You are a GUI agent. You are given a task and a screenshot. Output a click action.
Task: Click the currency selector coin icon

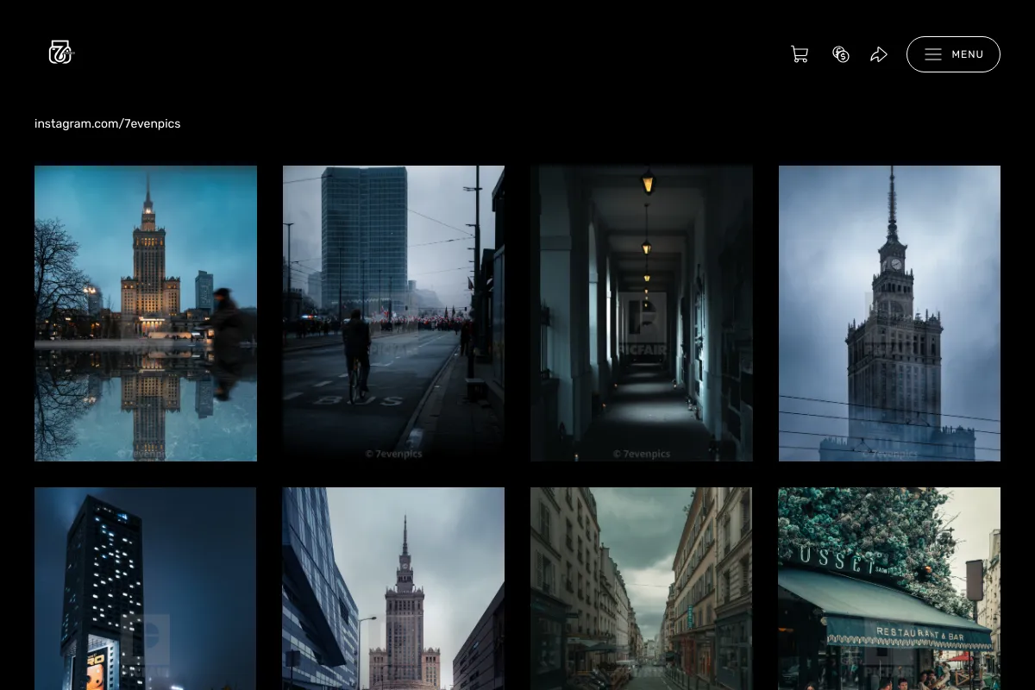[x=841, y=54]
